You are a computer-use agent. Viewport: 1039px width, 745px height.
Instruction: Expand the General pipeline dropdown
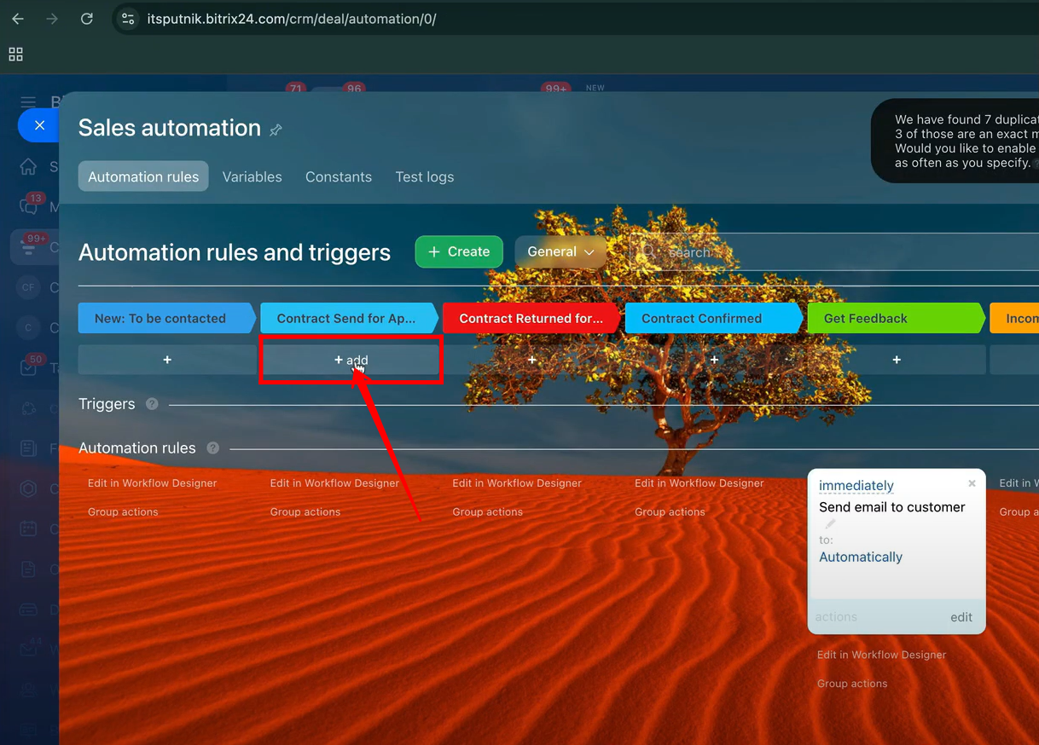pyautogui.click(x=560, y=252)
